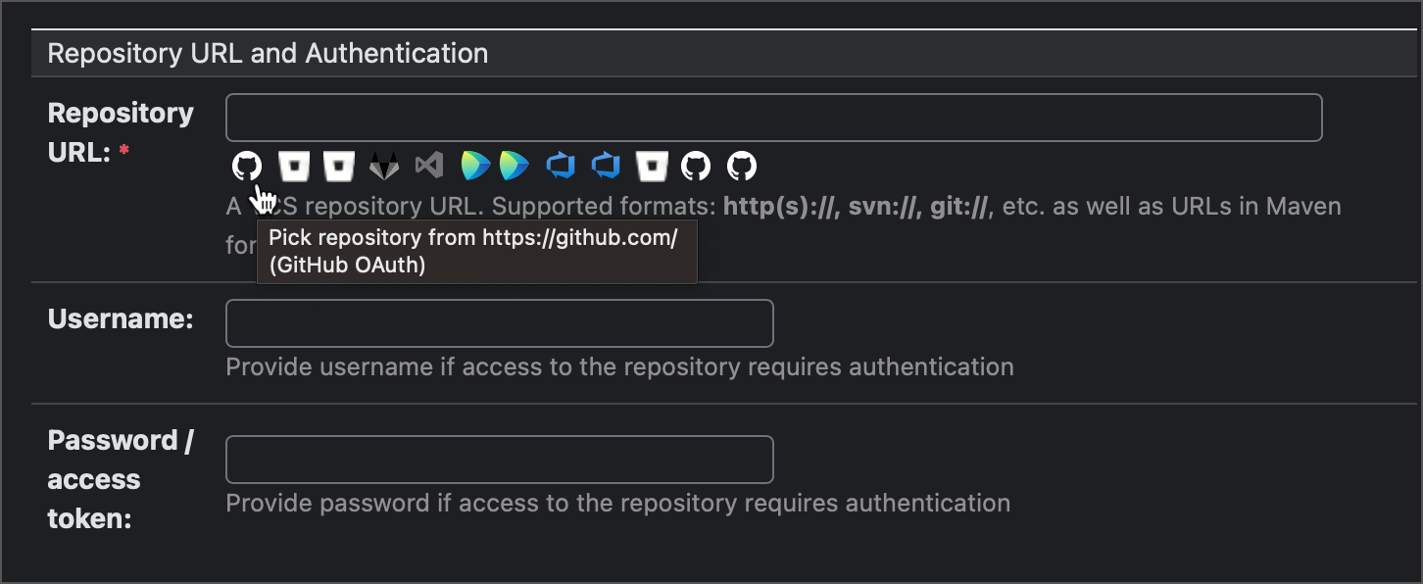Viewport: 1423px width, 584px height.
Task: Select the second Bitbucket repository picker icon
Action: click(x=338, y=166)
